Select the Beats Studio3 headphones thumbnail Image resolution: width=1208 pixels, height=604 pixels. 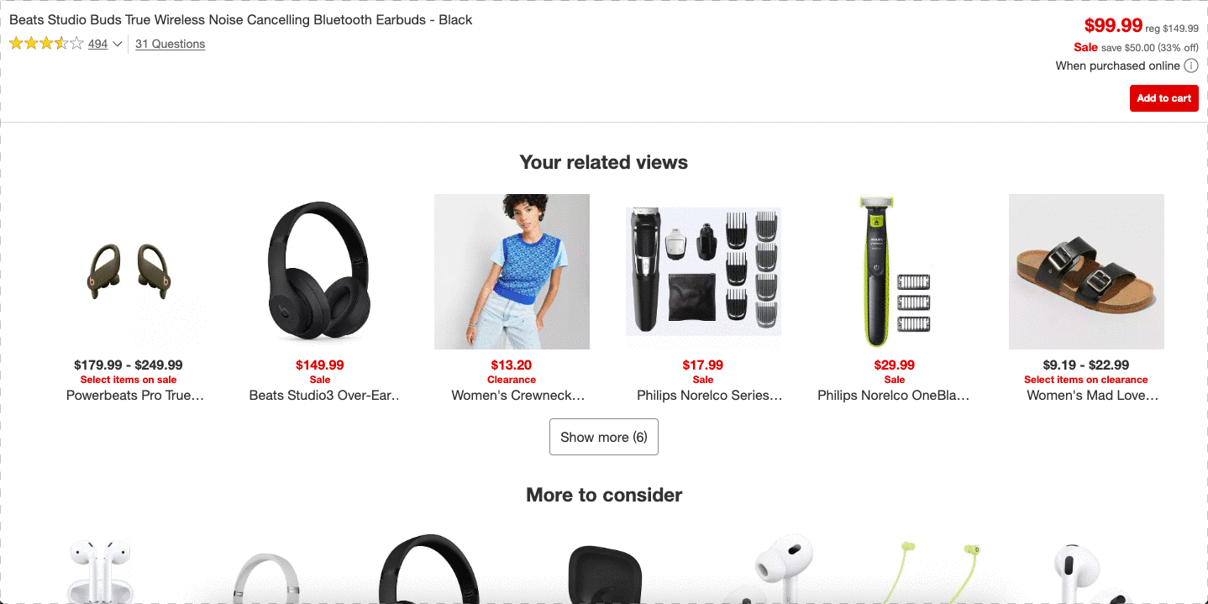coord(319,271)
